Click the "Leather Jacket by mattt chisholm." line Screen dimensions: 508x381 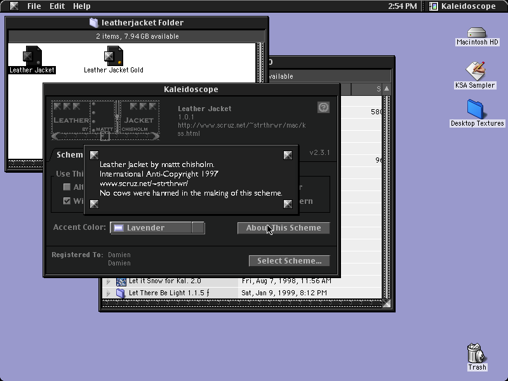[x=157, y=164]
